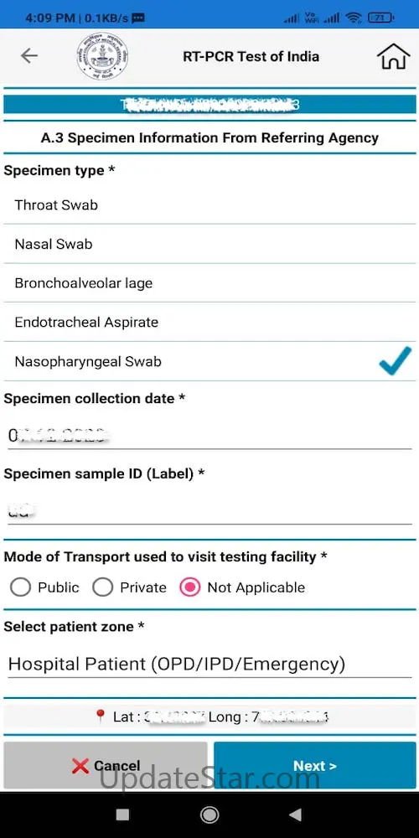This screenshot has height=838, width=419.
Task: Tap Android home circle navigation button
Action: pyautogui.click(x=209, y=814)
